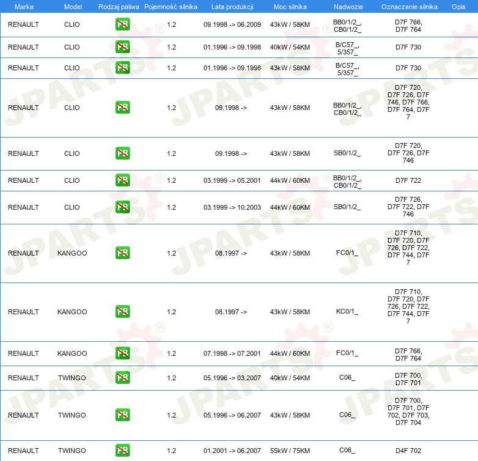Click petrol icon in Twingo D4F 702 row

point(122,451)
